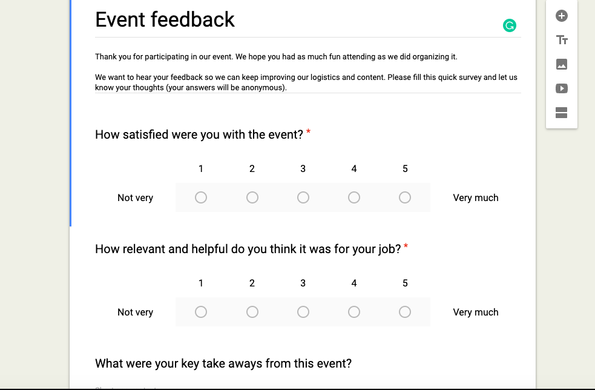Screen dimensions: 595x390
Task: Click the Add section icon
Action: coord(562,113)
